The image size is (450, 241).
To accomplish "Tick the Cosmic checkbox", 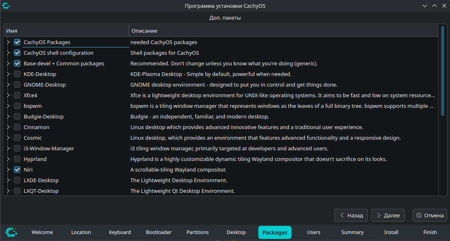I will click(17, 138).
